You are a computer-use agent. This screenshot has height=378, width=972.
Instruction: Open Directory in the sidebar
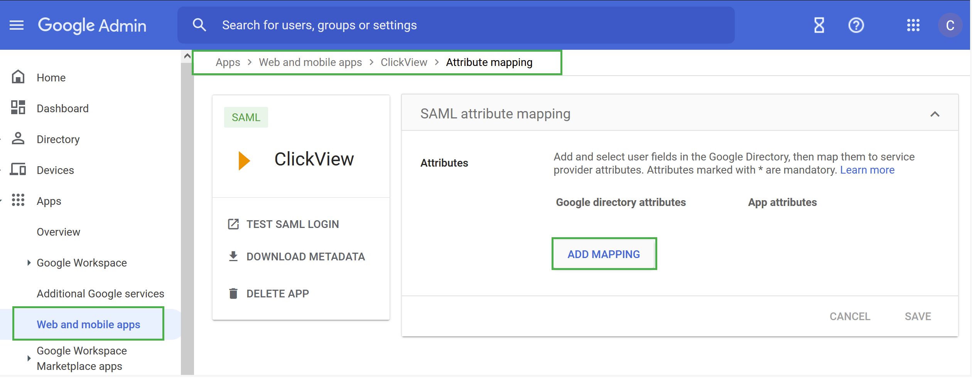(x=58, y=139)
